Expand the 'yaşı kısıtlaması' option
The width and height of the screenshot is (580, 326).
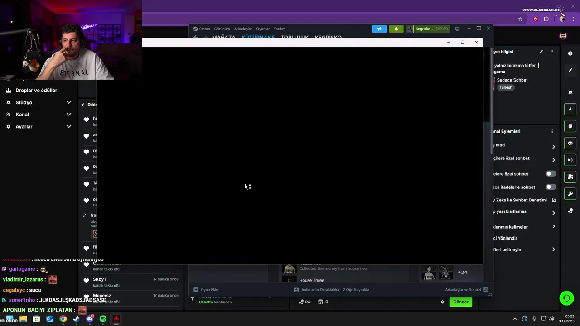553,213
